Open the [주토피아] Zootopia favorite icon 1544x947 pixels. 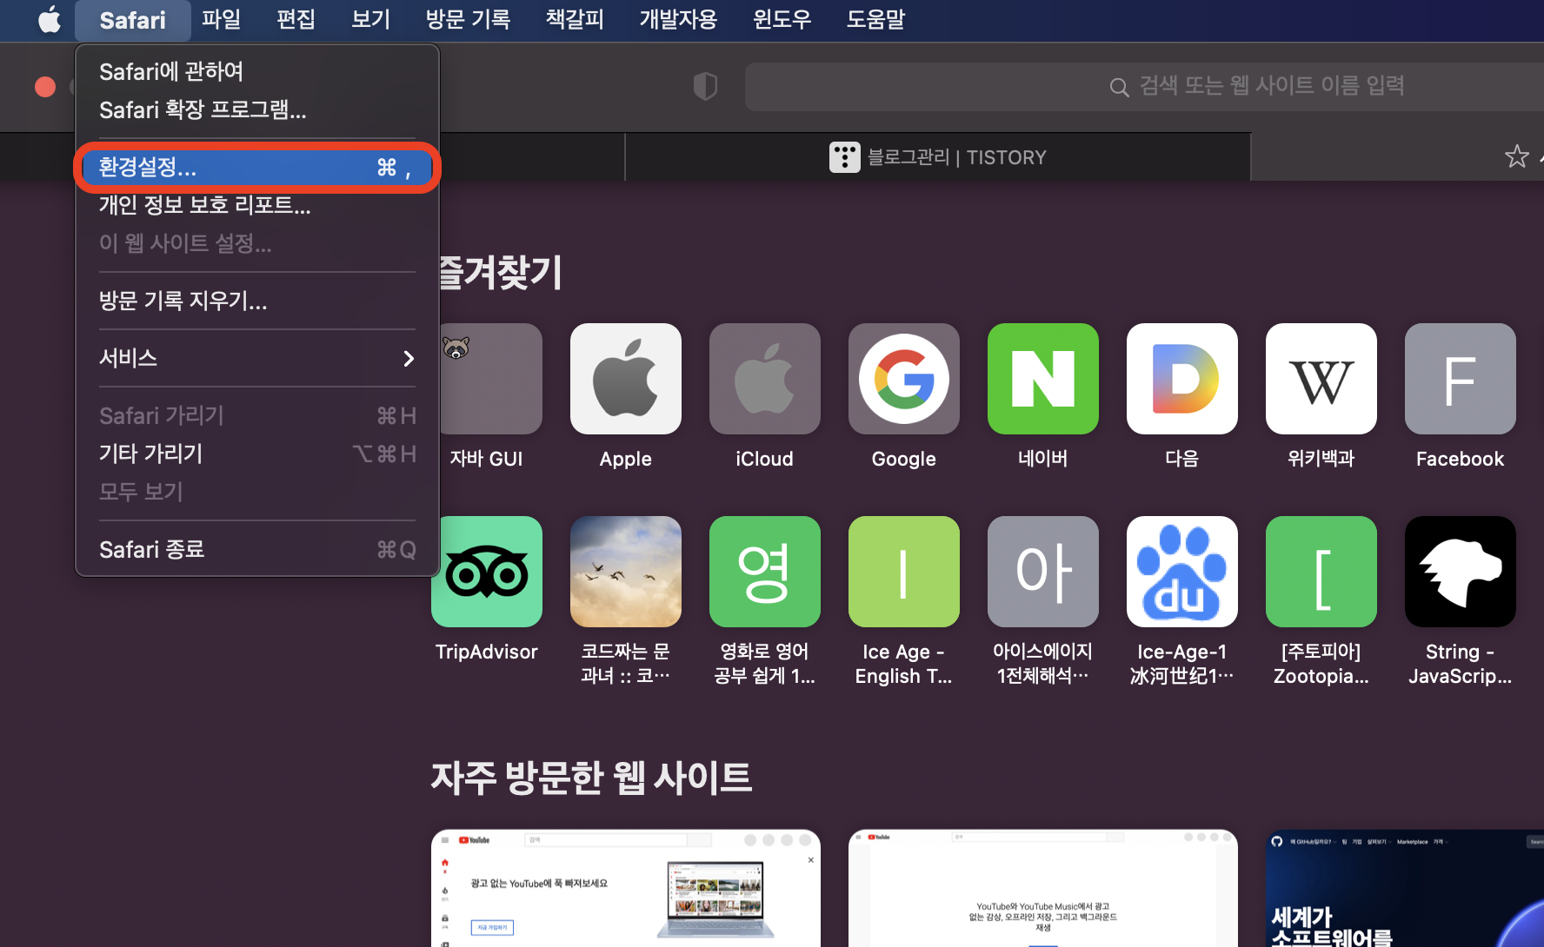[1321, 572]
